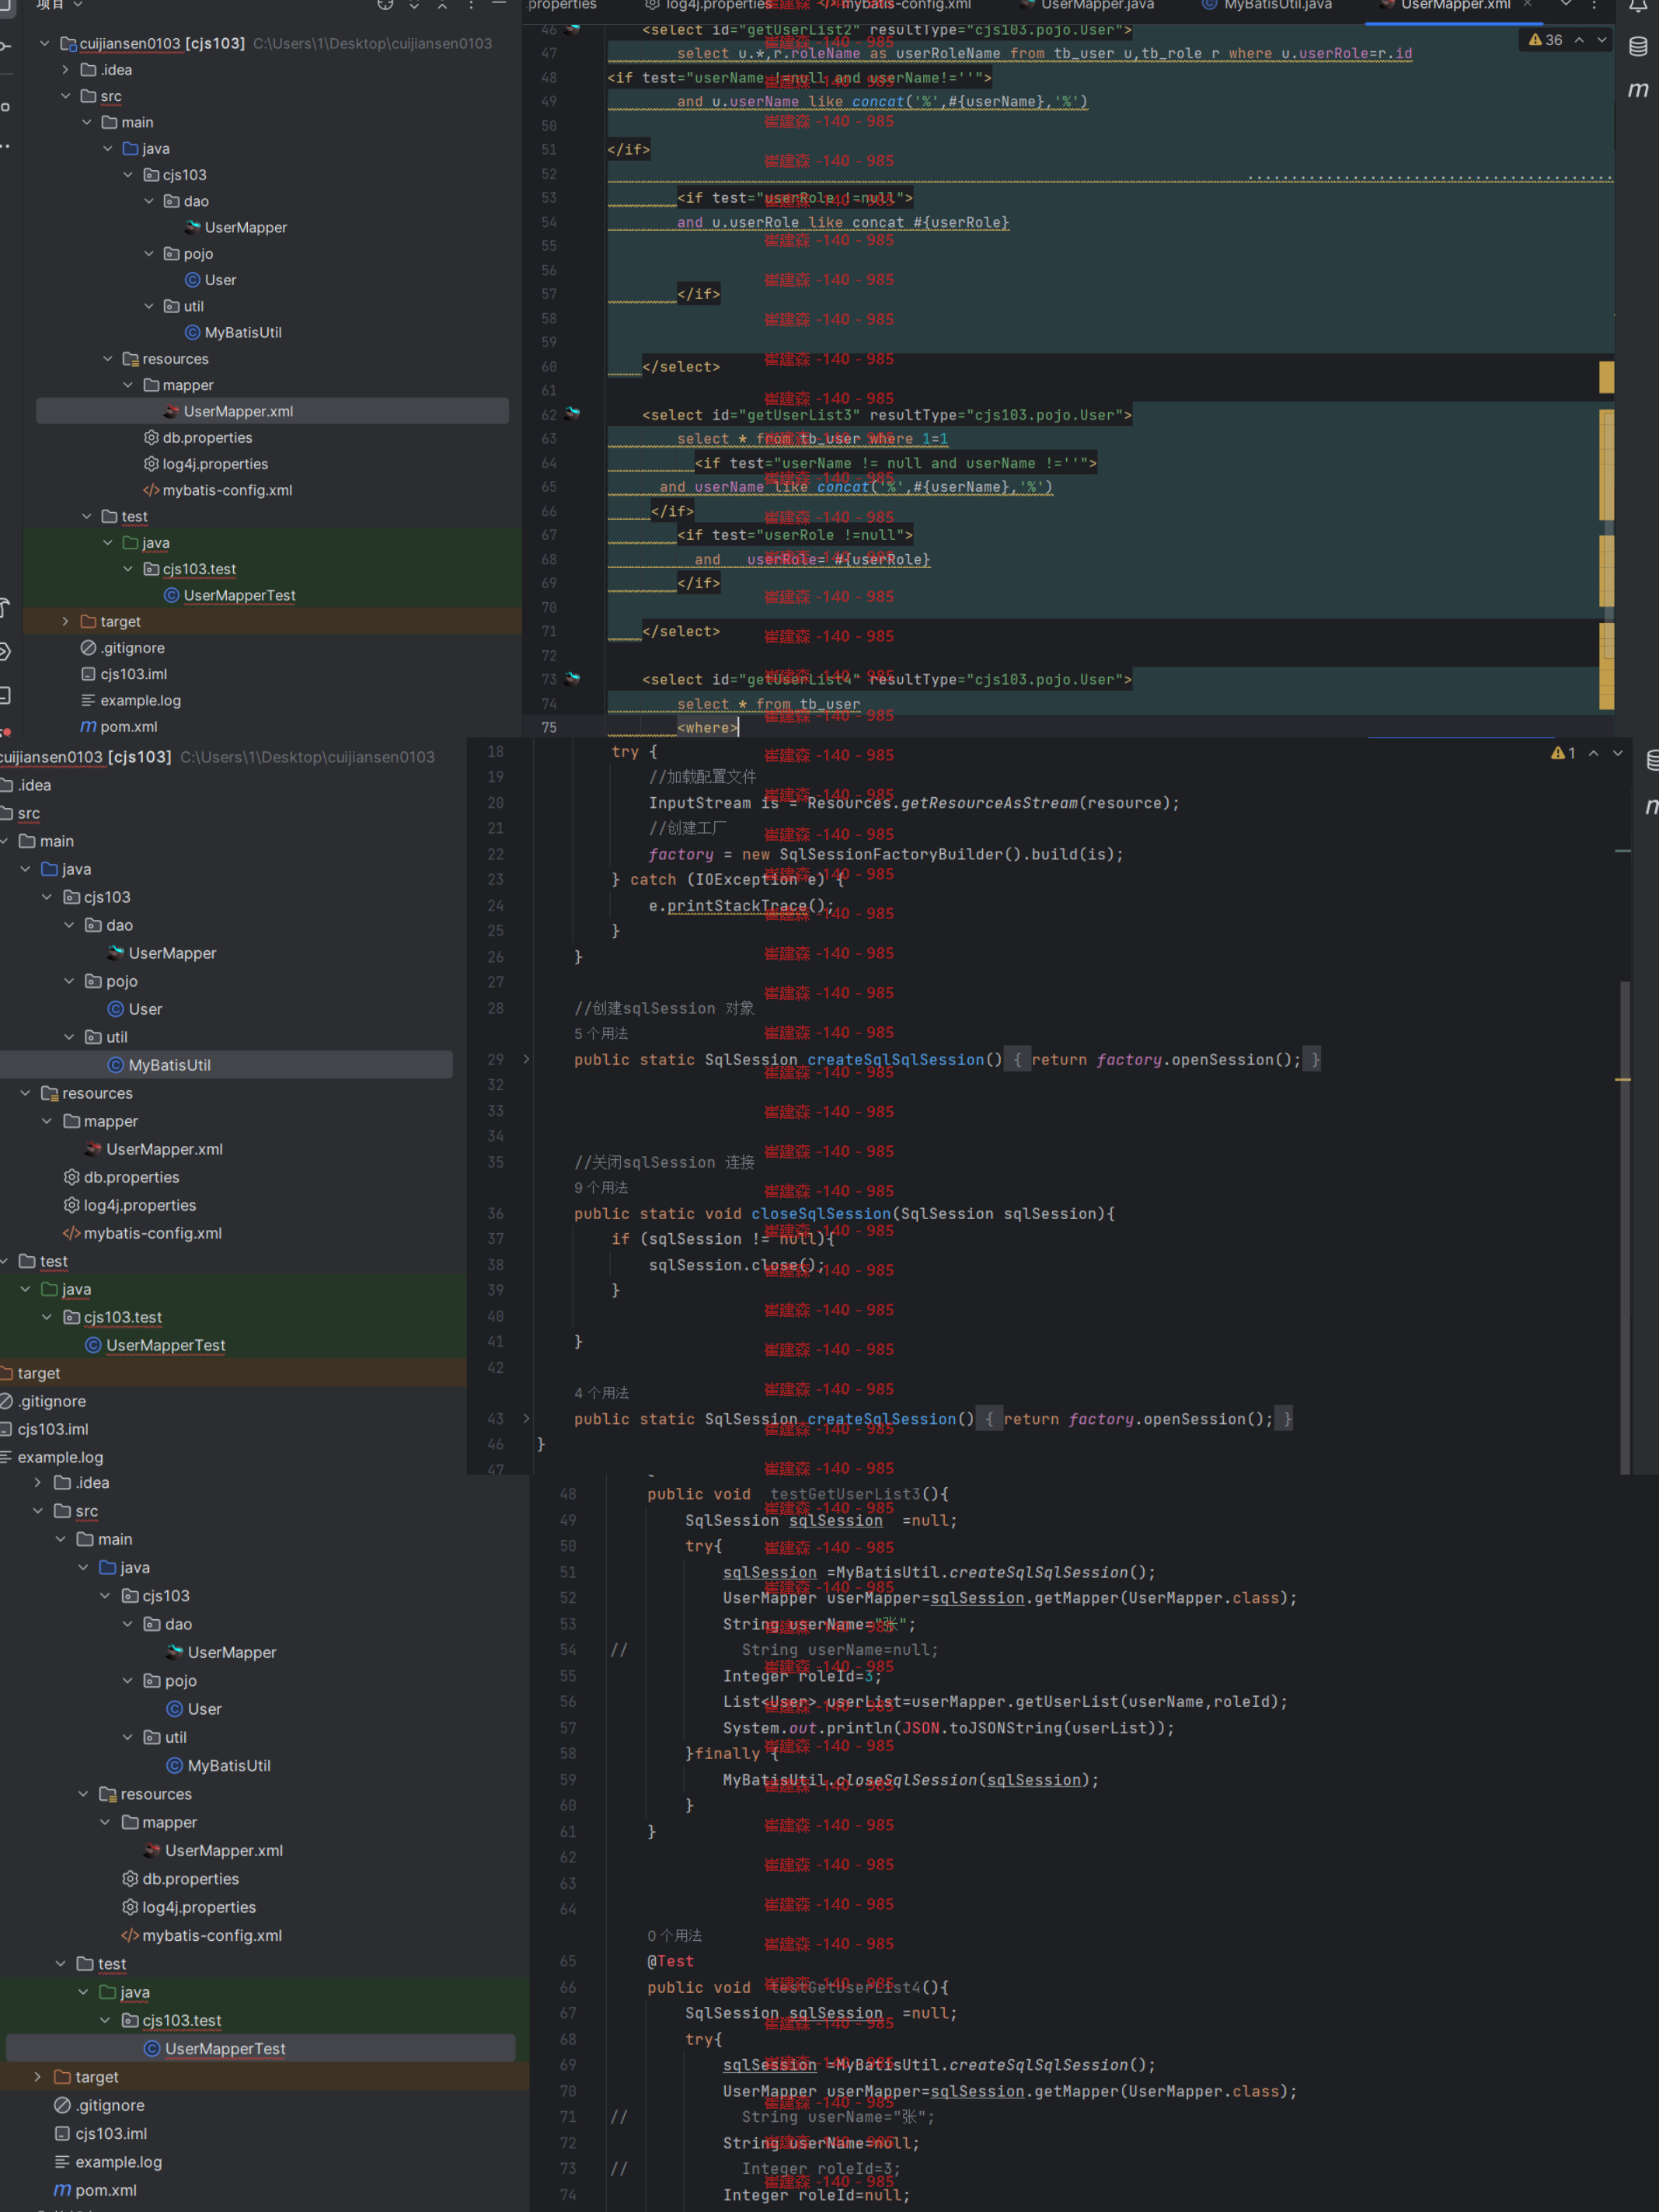This screenshot has height=2212, width=1659.
Task: Click the createSqlSqlSession method name at line 29
Action: [896, 1059]
